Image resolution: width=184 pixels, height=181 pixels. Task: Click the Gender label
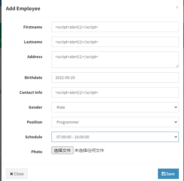(x=35, y=107)
